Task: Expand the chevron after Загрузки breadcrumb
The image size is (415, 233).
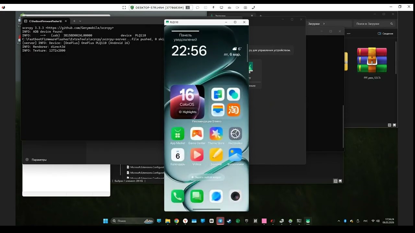Action: [324, 24]
